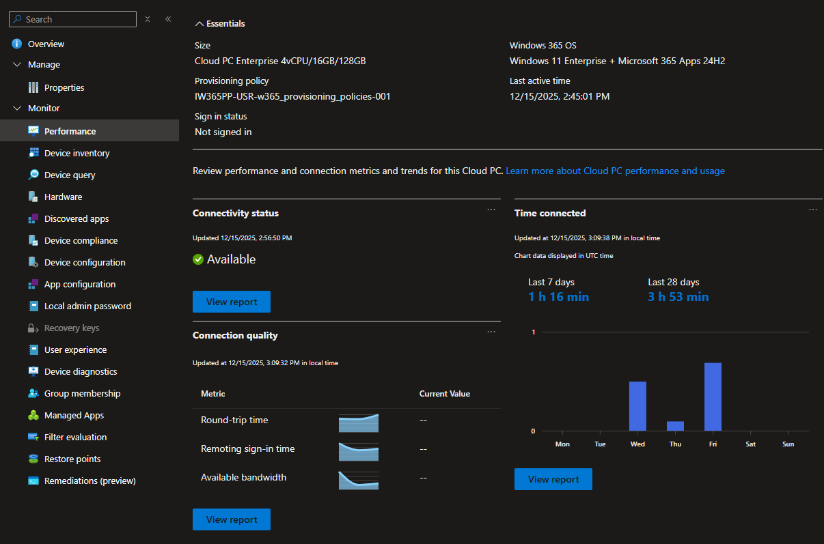Collapse the sidebar using double-chevron icon
Image resolution: width=824 pixels, height=544 pixels.
point(168,19)
